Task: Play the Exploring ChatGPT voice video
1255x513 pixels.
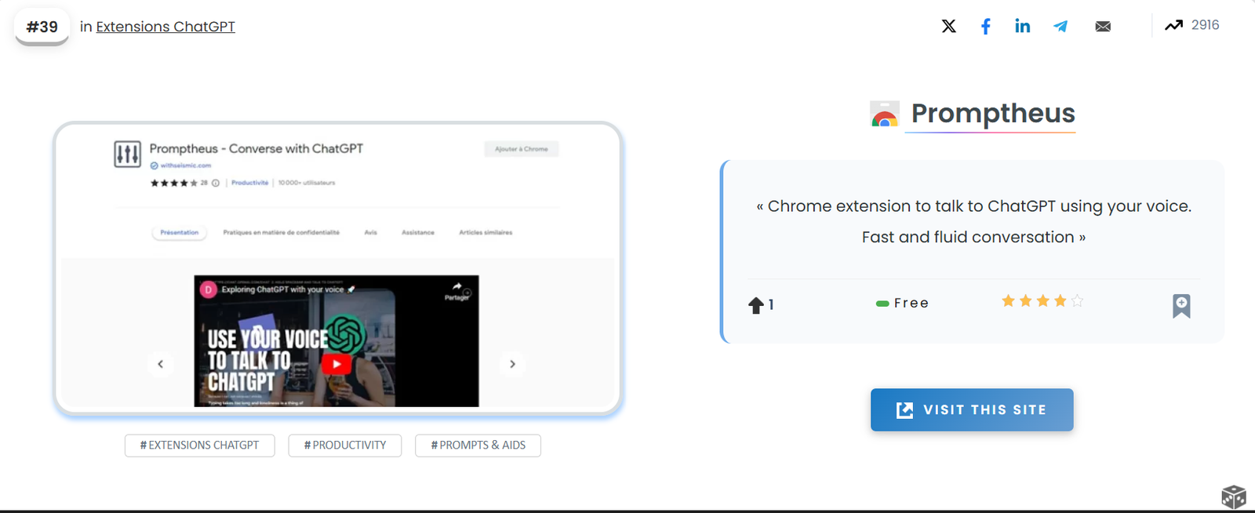Action: 336,363
